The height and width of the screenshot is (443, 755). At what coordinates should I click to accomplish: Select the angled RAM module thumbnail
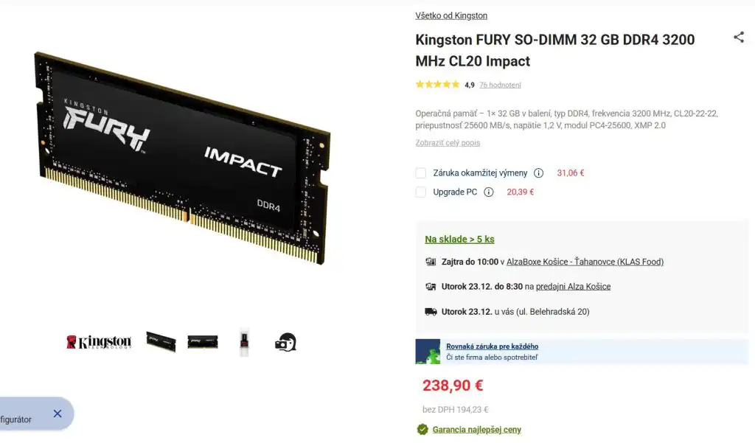(161, 341)
